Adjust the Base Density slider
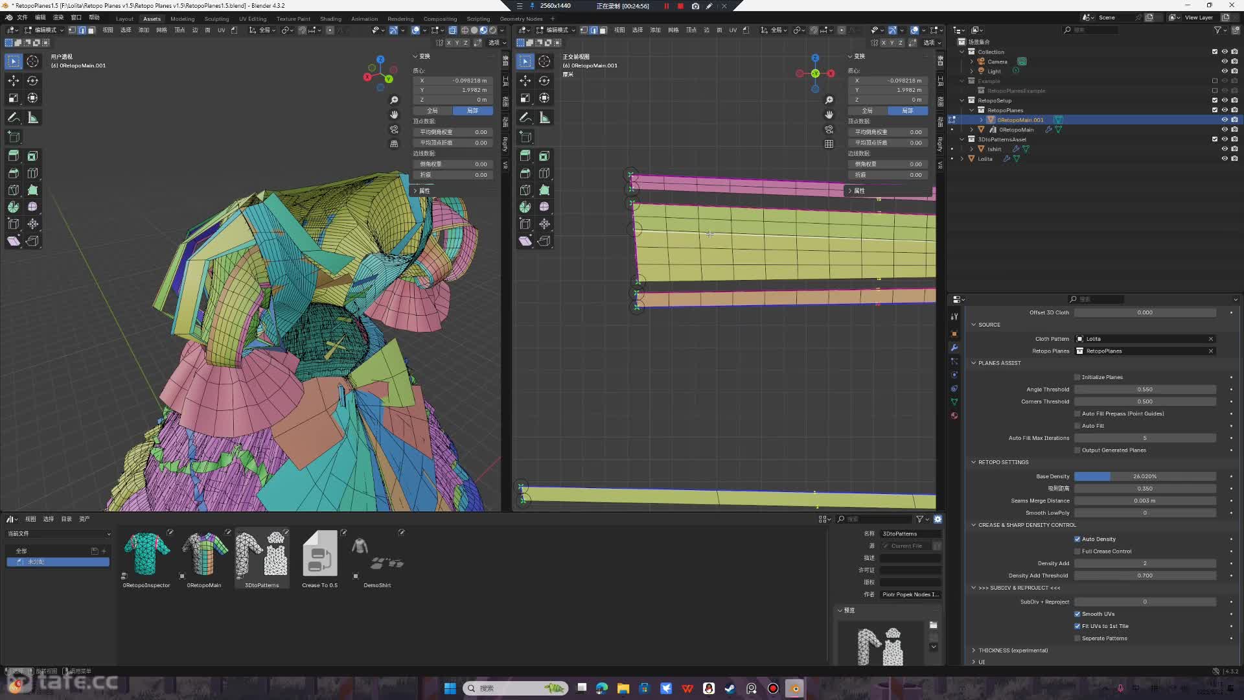Viewport: 1244px width, 700px height. click(x=1145, y=476)
